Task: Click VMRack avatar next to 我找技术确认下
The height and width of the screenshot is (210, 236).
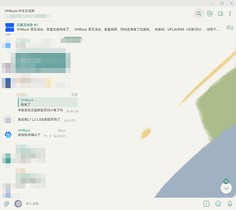Action: pyautogui.click(x=8, y=134)
